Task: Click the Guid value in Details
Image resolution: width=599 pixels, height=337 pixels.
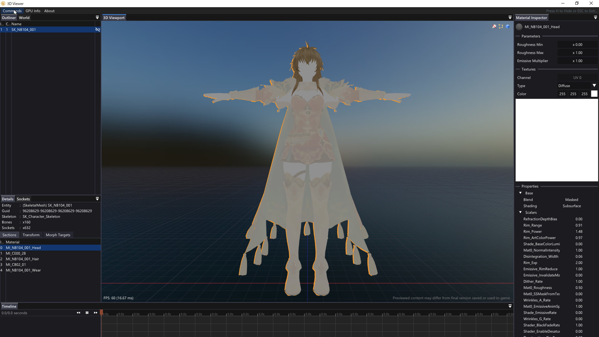Action: pyautogui.click(x=57, y=211)
